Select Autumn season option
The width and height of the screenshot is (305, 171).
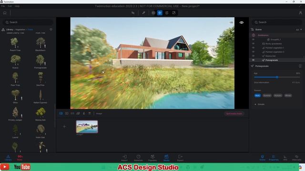[x=278, y=95]
